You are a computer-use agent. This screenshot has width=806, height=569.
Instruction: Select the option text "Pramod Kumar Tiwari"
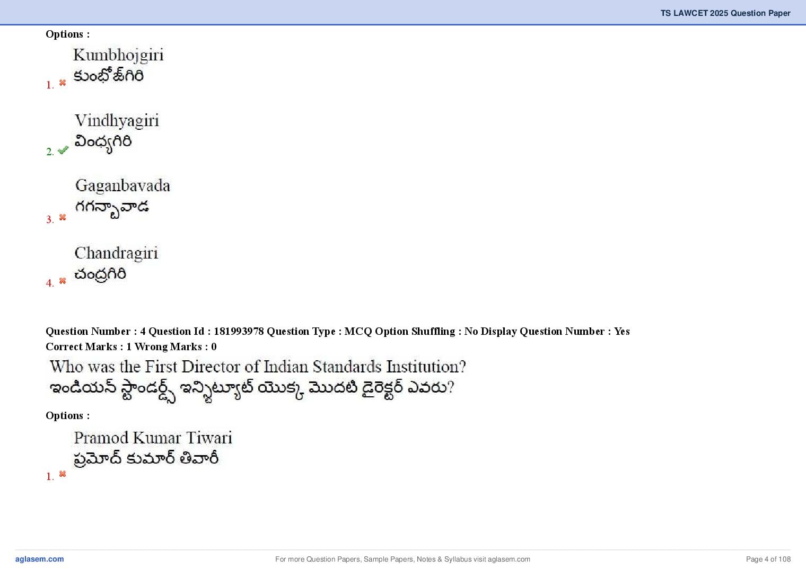[153, 438]
